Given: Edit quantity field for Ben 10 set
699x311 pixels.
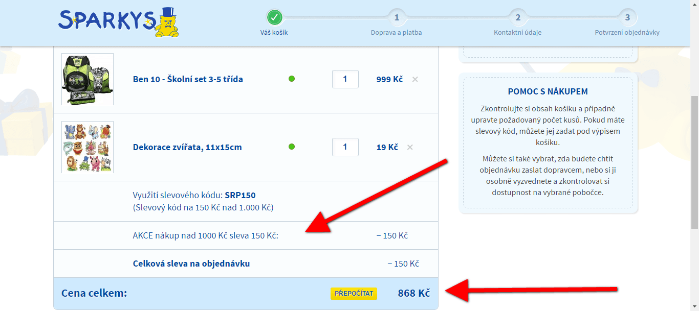Looking at the screenshot, I should (345, 79).
